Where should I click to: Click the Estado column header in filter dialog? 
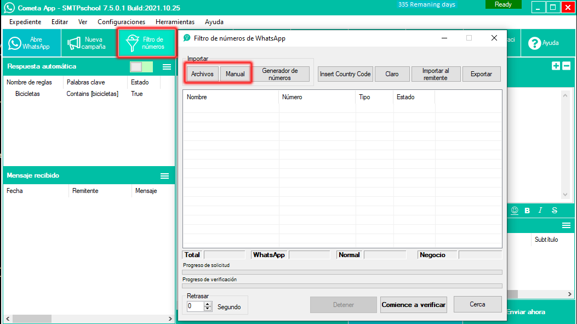coord(414,97)
